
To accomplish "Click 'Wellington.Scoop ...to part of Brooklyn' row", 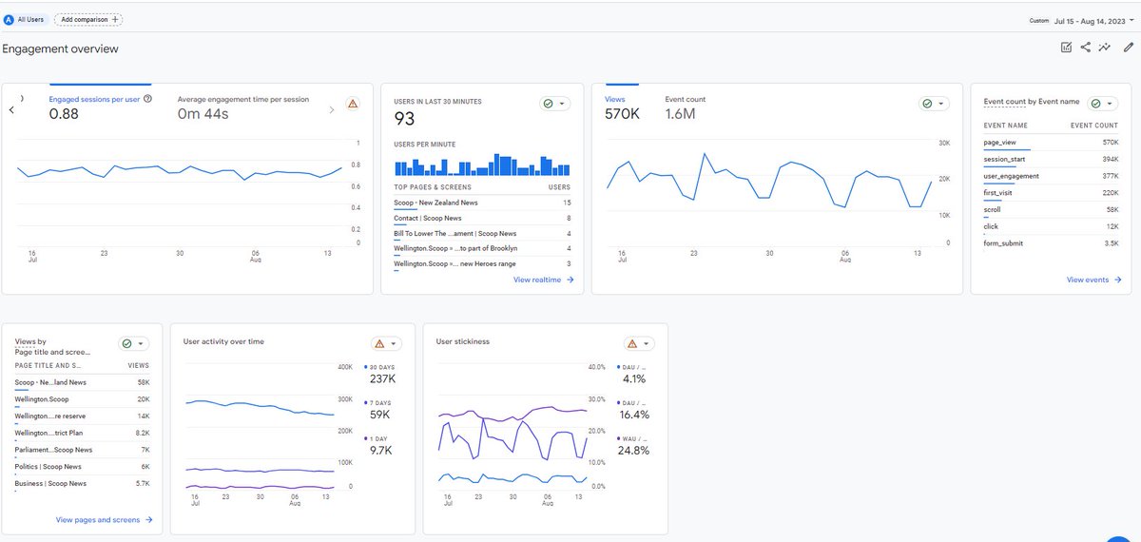I will coord(482,249).
